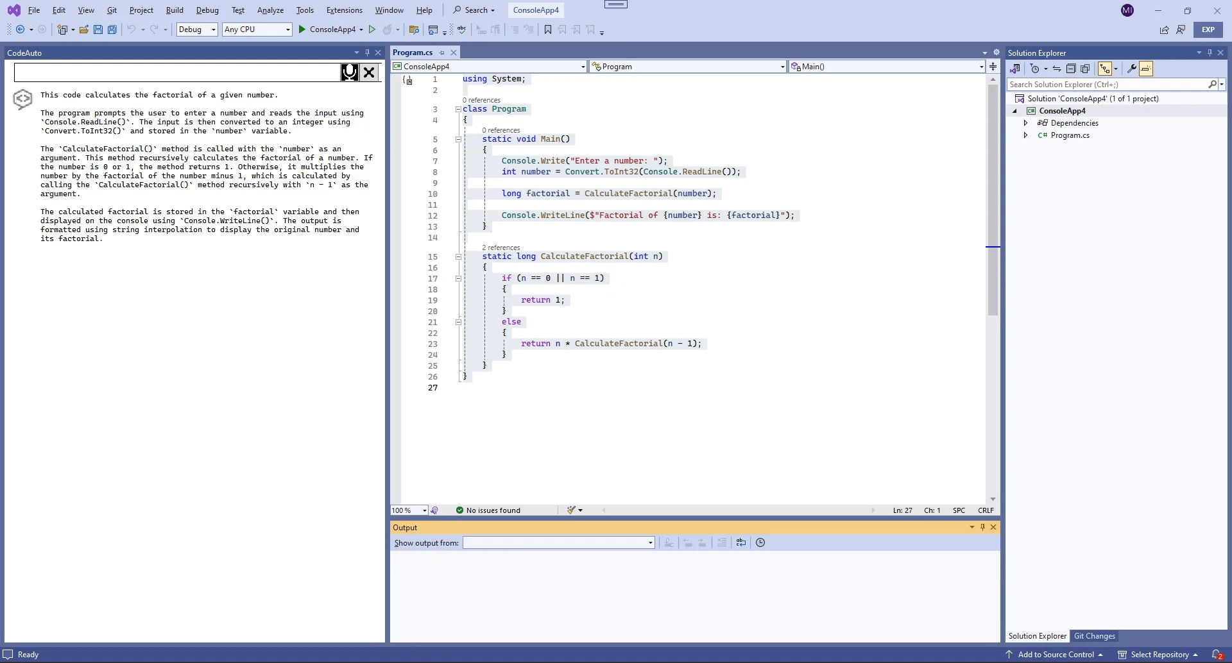This screenshot has width=1232, height=663.
Task: Click the CodeAuto prompt input box
Action: click(177, 72)
